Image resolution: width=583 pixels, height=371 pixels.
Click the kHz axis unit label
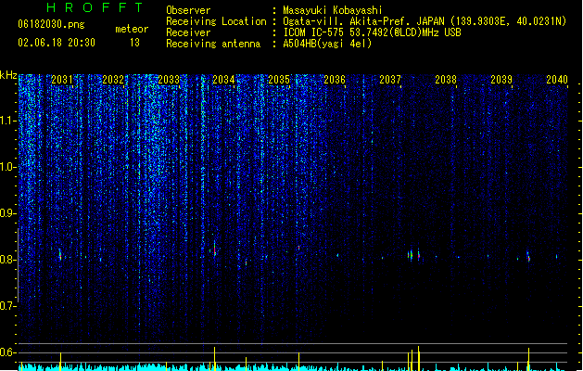(8, 75)
